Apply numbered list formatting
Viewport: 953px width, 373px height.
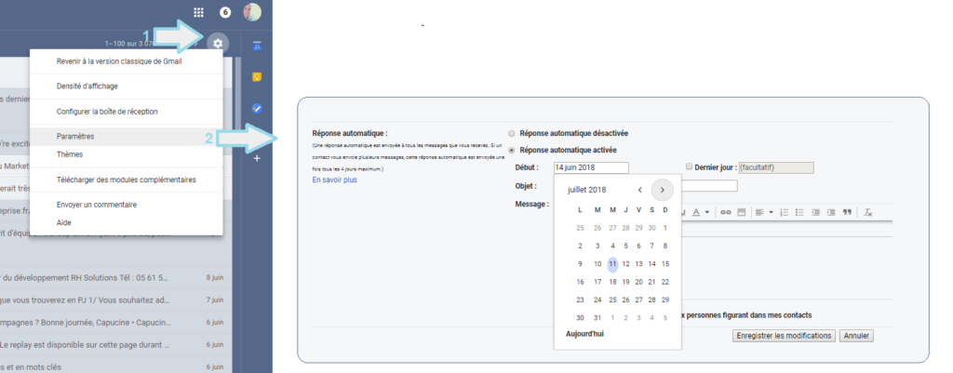click(x=784, y=212)
